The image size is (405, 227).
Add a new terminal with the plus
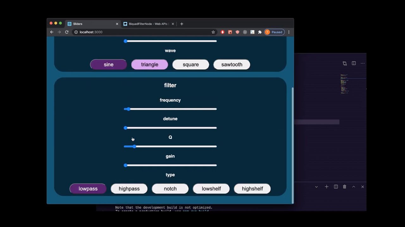[327, 187]
